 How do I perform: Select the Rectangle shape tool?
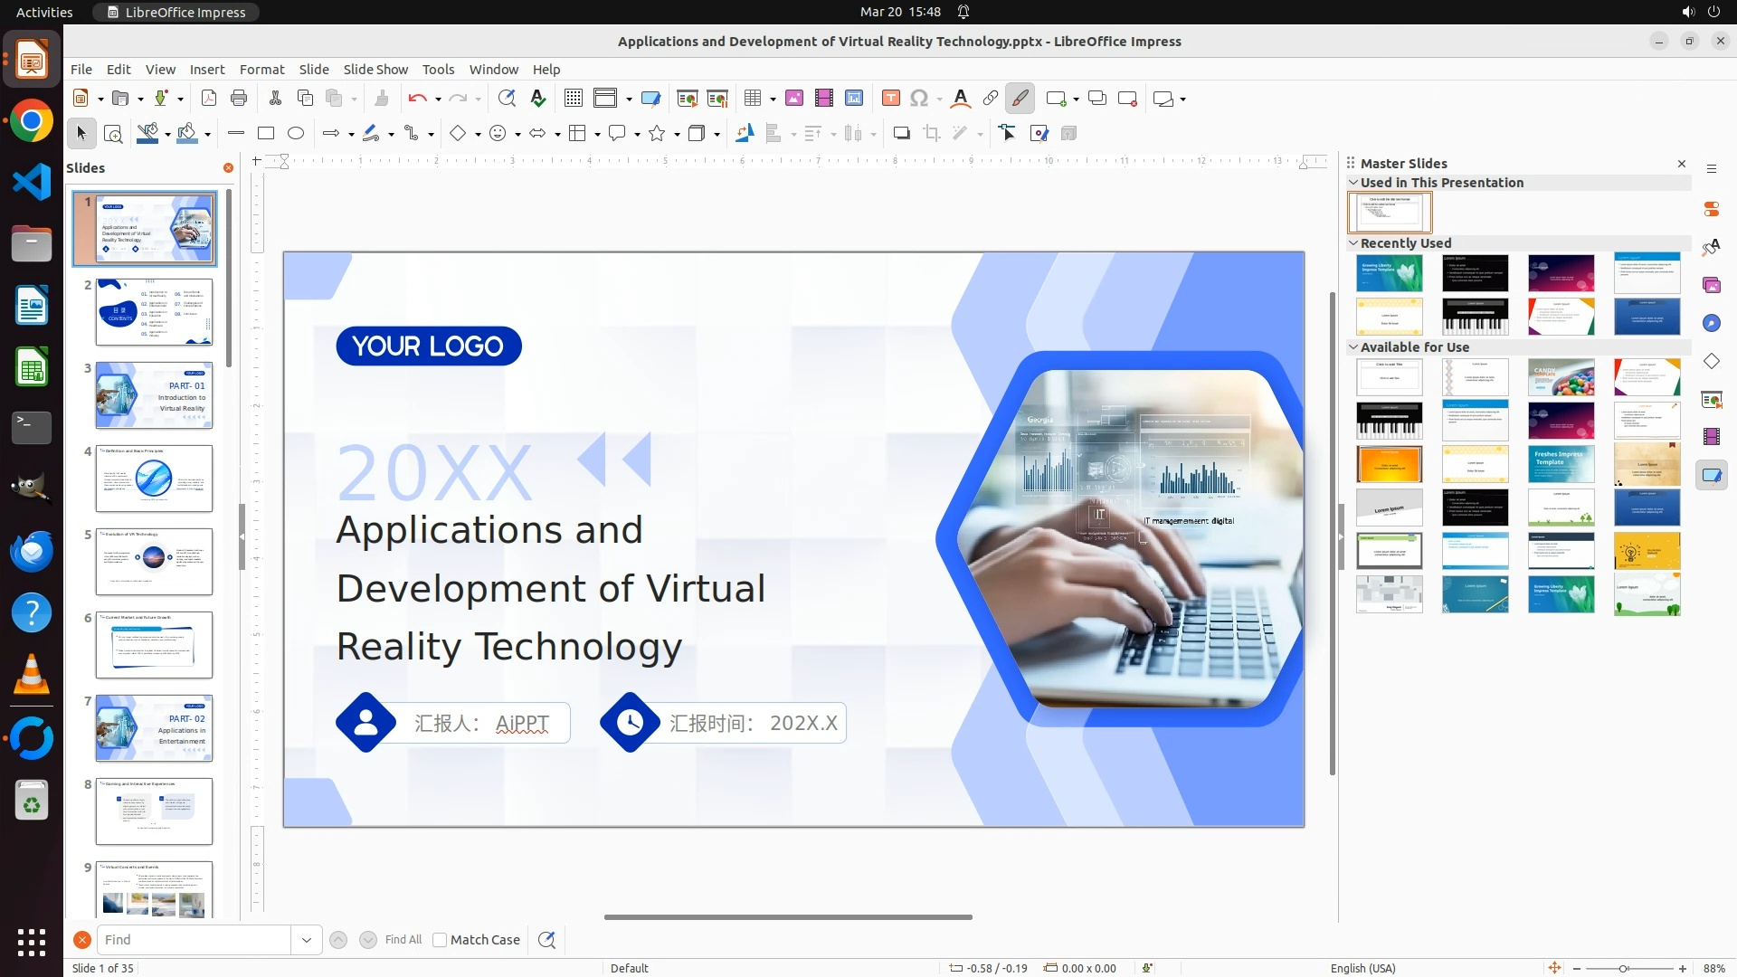[265, 134]
